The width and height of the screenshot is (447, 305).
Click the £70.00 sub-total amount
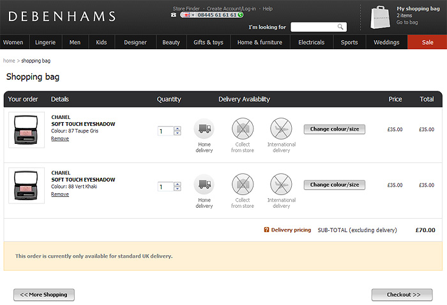pos(425,230)
